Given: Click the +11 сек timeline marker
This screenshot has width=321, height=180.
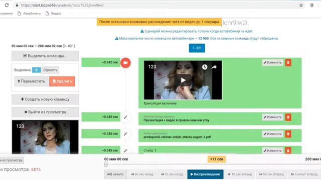Looking at the screenshot, I should point(217,159).
